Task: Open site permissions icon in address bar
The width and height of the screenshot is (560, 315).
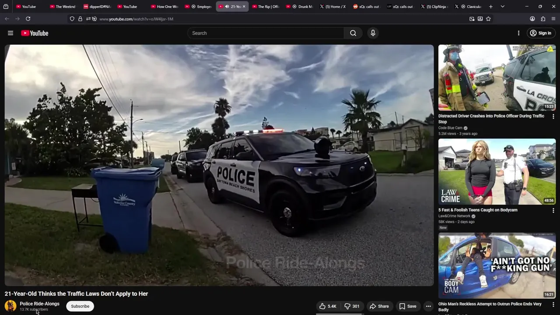Action: point(88,19)
